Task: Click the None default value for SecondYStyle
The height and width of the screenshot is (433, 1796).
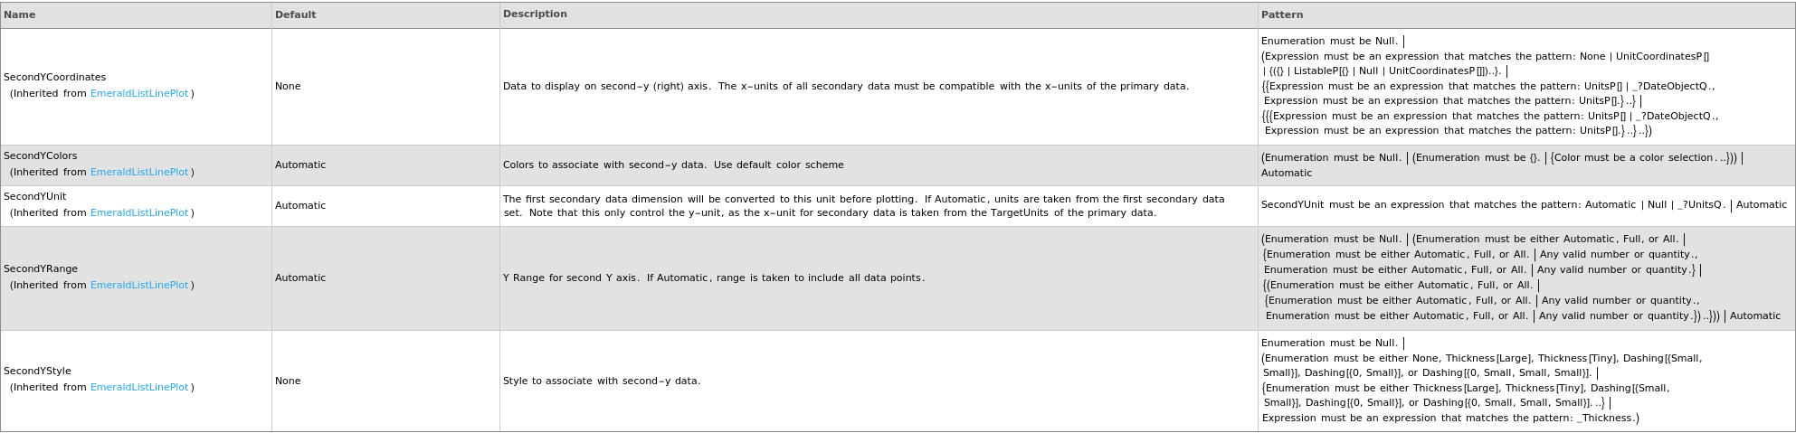Action: click(288, 381)
